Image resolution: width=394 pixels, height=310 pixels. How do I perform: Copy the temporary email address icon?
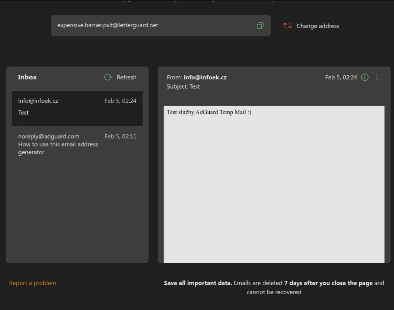(260, 26)
